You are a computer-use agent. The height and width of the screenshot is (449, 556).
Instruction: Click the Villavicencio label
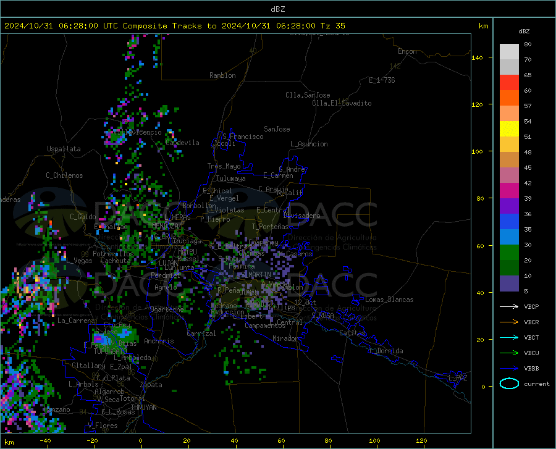tap(138, 132)
